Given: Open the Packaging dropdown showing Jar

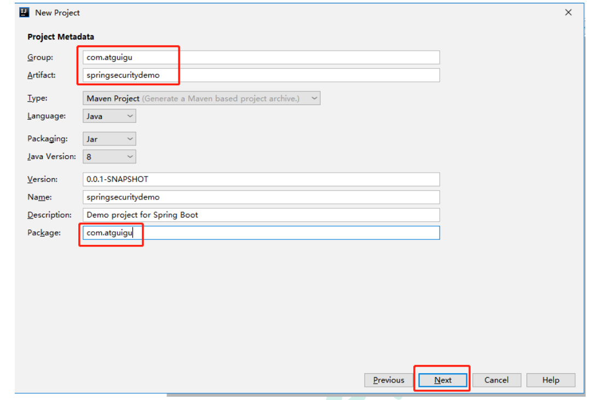Looking at the screenshot, I should pyautogui.click(x=109, y=139).
